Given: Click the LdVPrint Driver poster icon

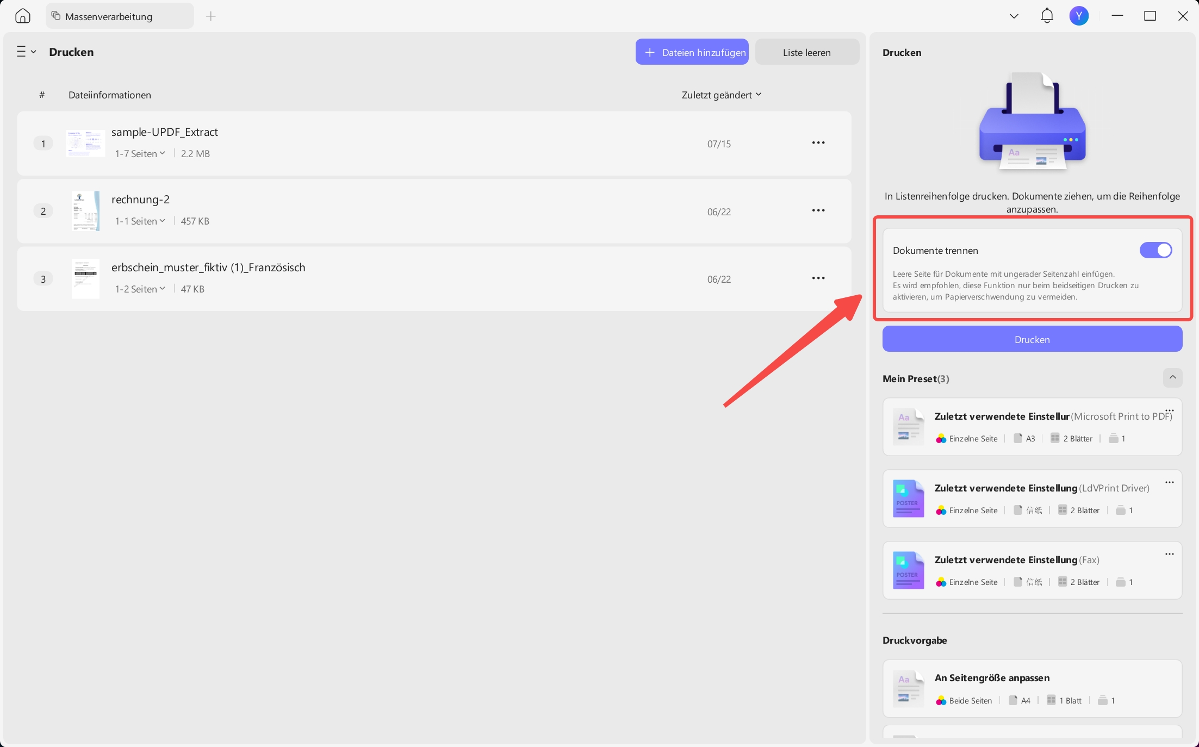Looking at the screenshot, I should click(x=908, y=499).
